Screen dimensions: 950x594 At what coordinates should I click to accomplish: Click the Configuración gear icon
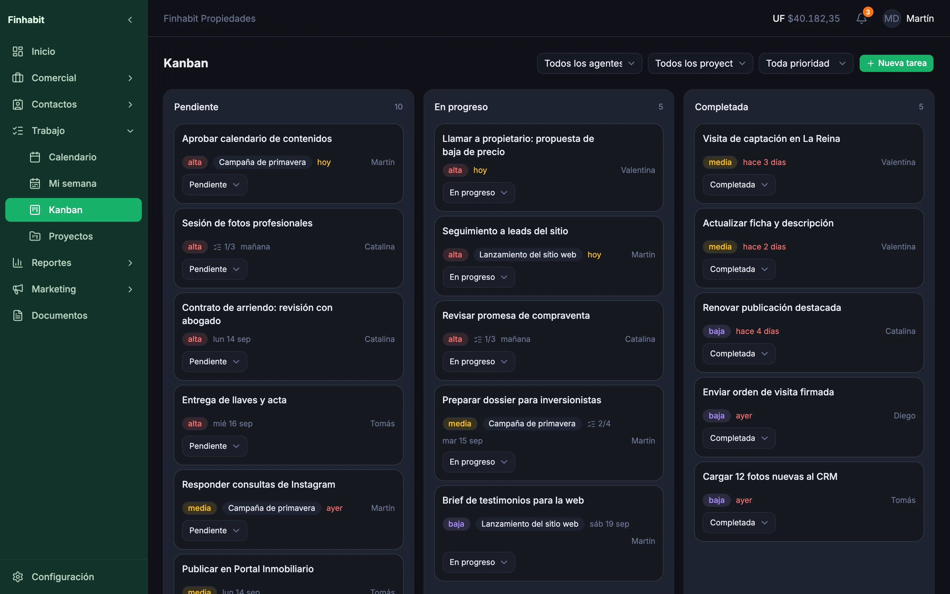pyautogui.click(x=18, y=577)
